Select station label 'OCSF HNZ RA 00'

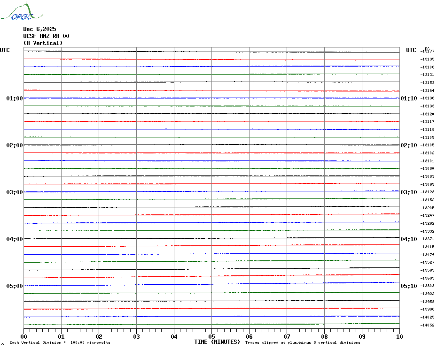tap(46, 36)
